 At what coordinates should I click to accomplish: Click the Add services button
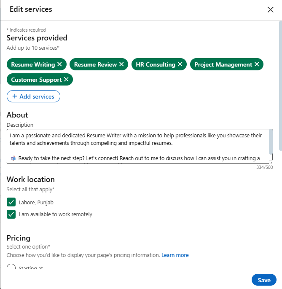(33, 96)
